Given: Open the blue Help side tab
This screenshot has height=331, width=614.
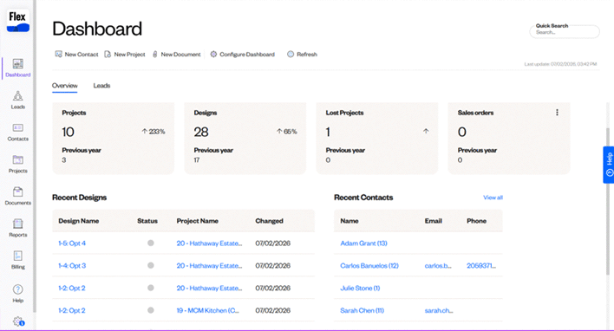Looking at the screenshot, I should 609,165.
